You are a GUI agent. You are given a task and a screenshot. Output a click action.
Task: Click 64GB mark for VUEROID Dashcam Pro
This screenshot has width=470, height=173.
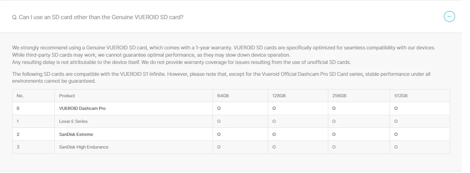[x=219, y=108]
